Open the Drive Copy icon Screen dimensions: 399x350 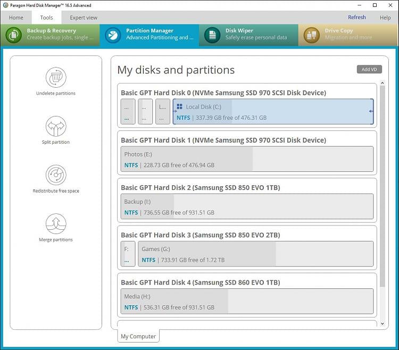coord(311,35)
